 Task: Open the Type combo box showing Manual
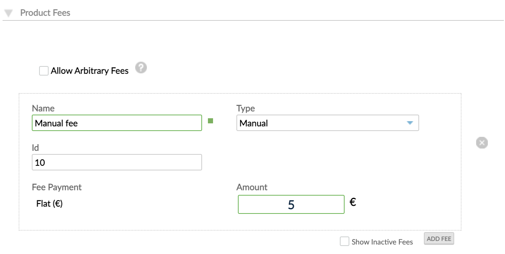click(x=327, y=123)
